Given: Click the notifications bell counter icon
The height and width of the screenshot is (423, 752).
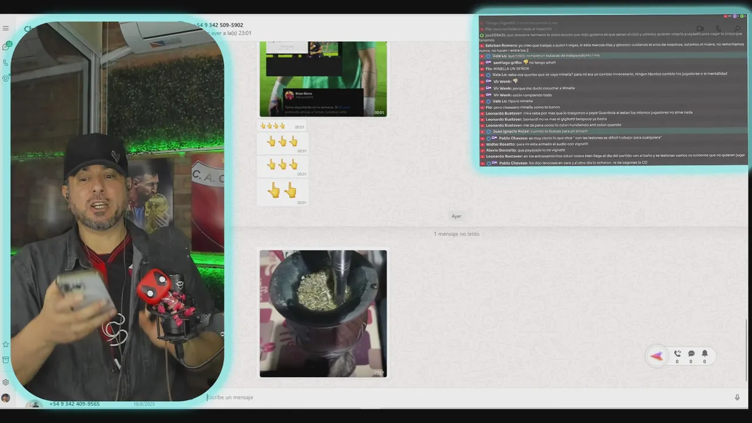Looking at the screenshot, I should [704, 354].
